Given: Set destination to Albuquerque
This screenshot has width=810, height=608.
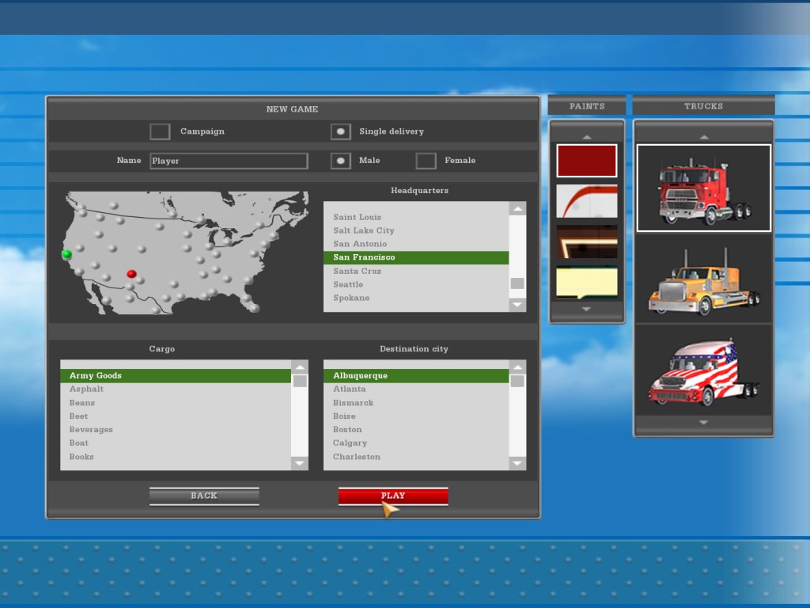Looking at the screenshot, I should tap(416, 375).
